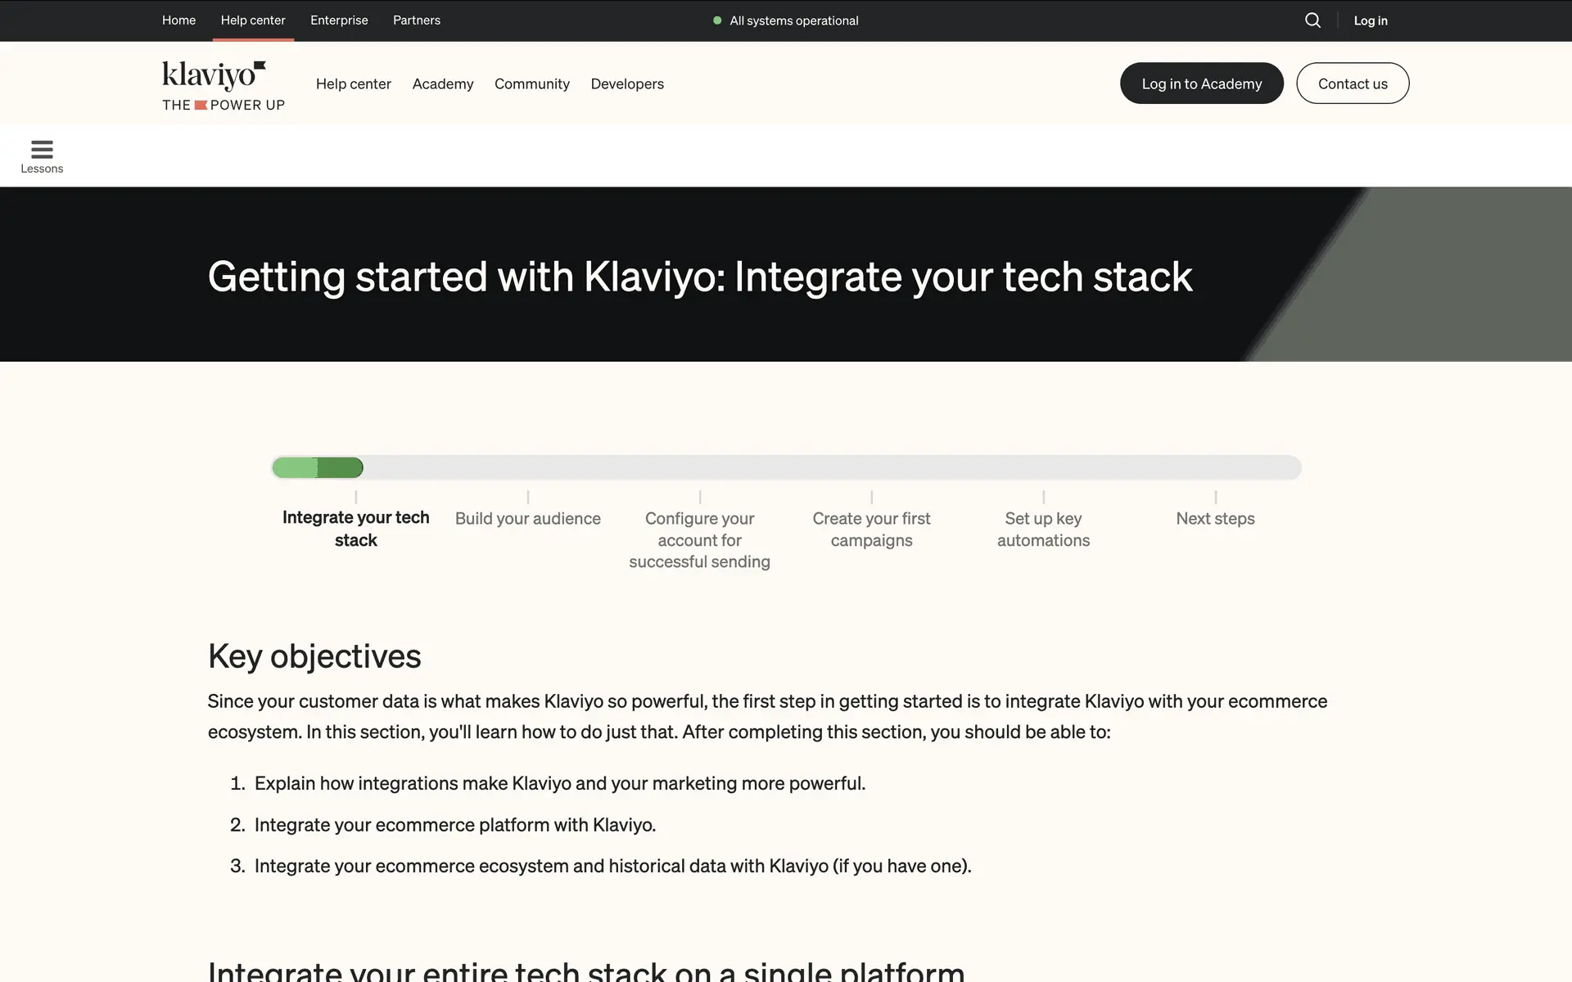Viewport: 1572px width, 982px height.
Task: Open Developers in main navigation
Action: (x=627, y=83)
